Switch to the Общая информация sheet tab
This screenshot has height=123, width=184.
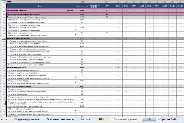pyautogui.click(x=26, y=119)
